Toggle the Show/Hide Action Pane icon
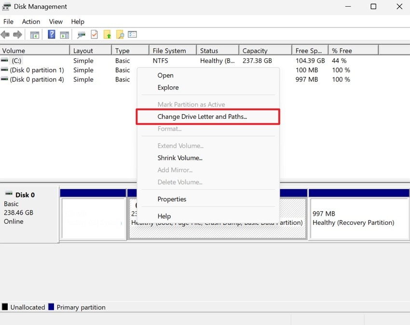This screenshot has width=410, height=325. pos(64,35)
